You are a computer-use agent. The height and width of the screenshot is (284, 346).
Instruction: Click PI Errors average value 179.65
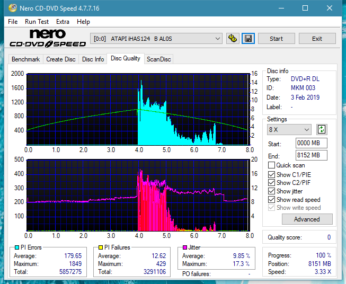(x=73, y=256)
